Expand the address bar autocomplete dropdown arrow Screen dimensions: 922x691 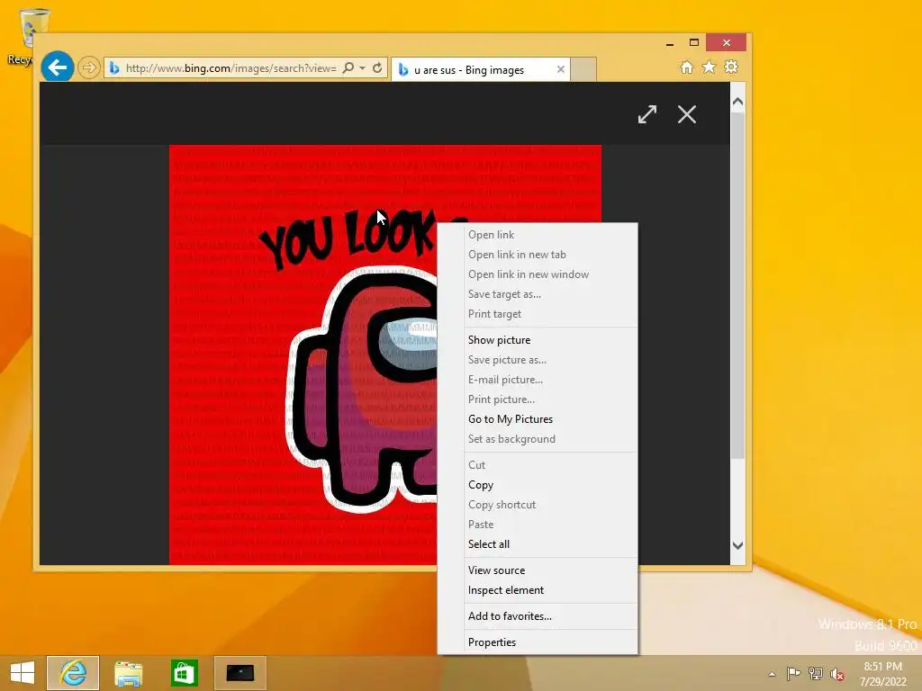pyautogui.click(x=363, y=68)
